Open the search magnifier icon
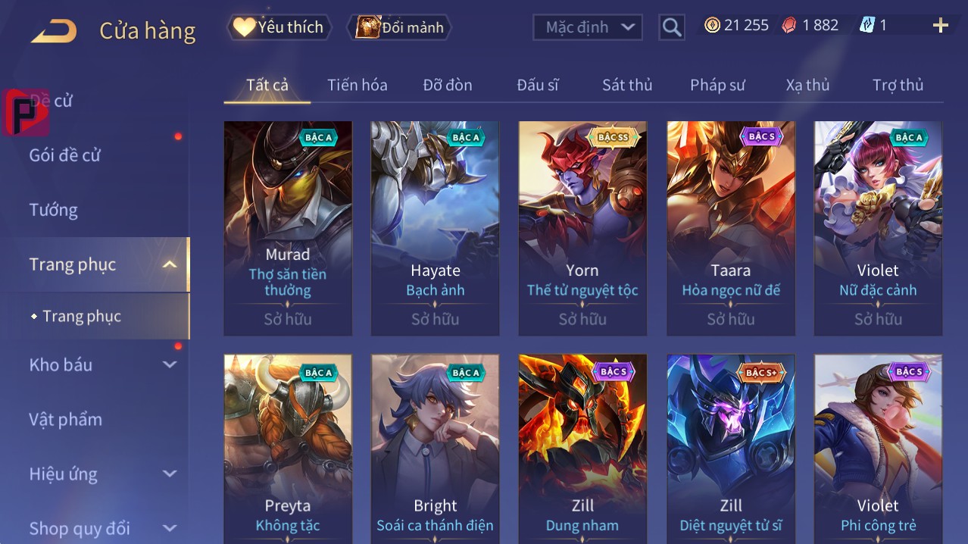968x544 pixels. 672,28
